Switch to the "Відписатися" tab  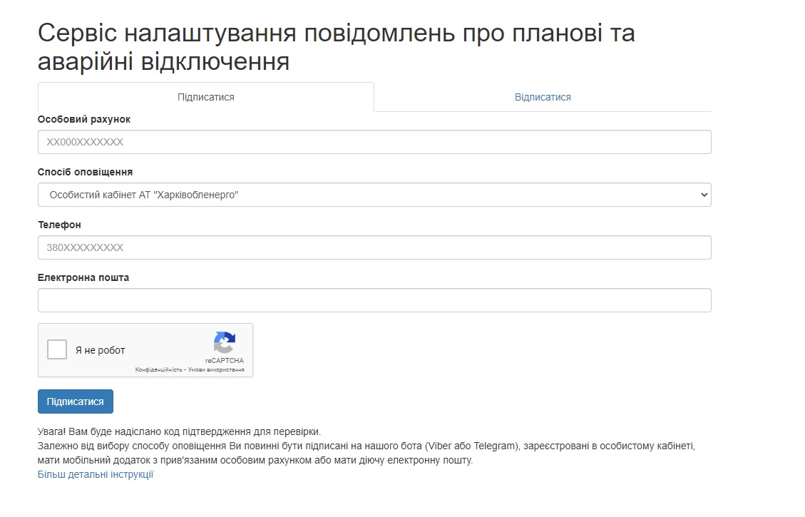coord(543,97)
